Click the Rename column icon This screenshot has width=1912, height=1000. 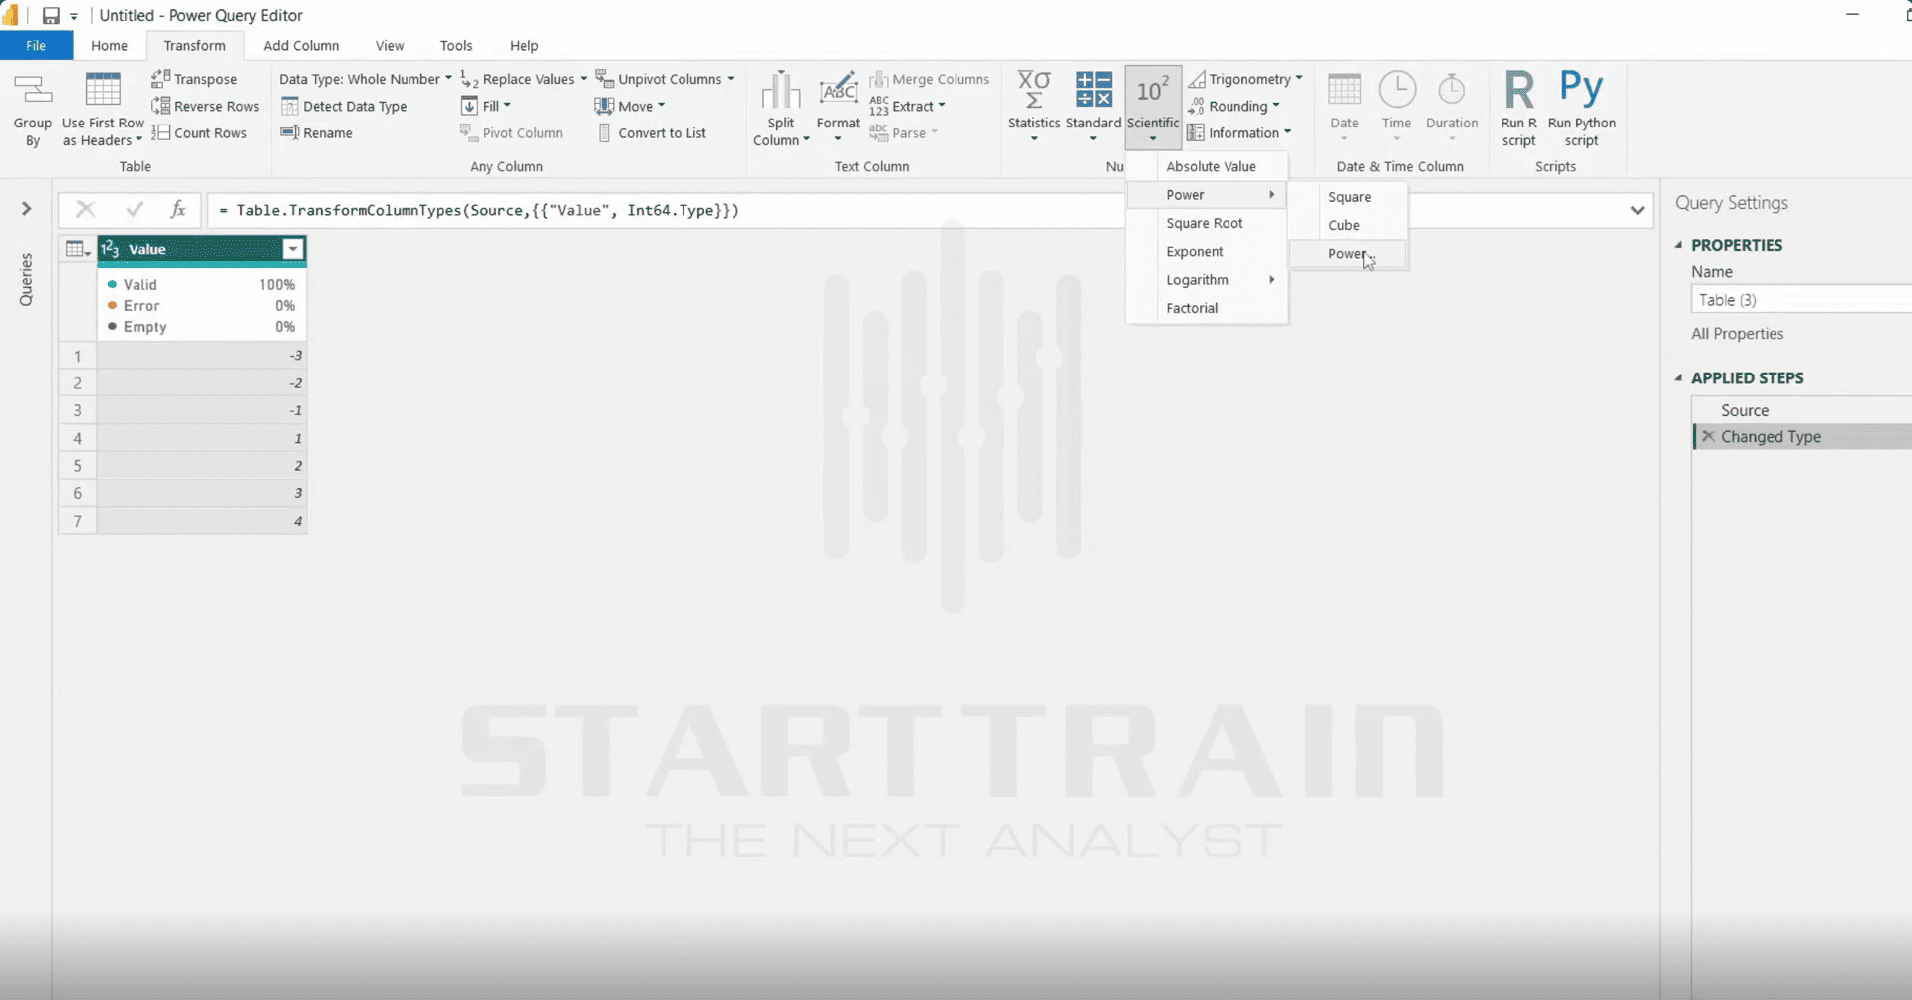[x=290, y=132]
